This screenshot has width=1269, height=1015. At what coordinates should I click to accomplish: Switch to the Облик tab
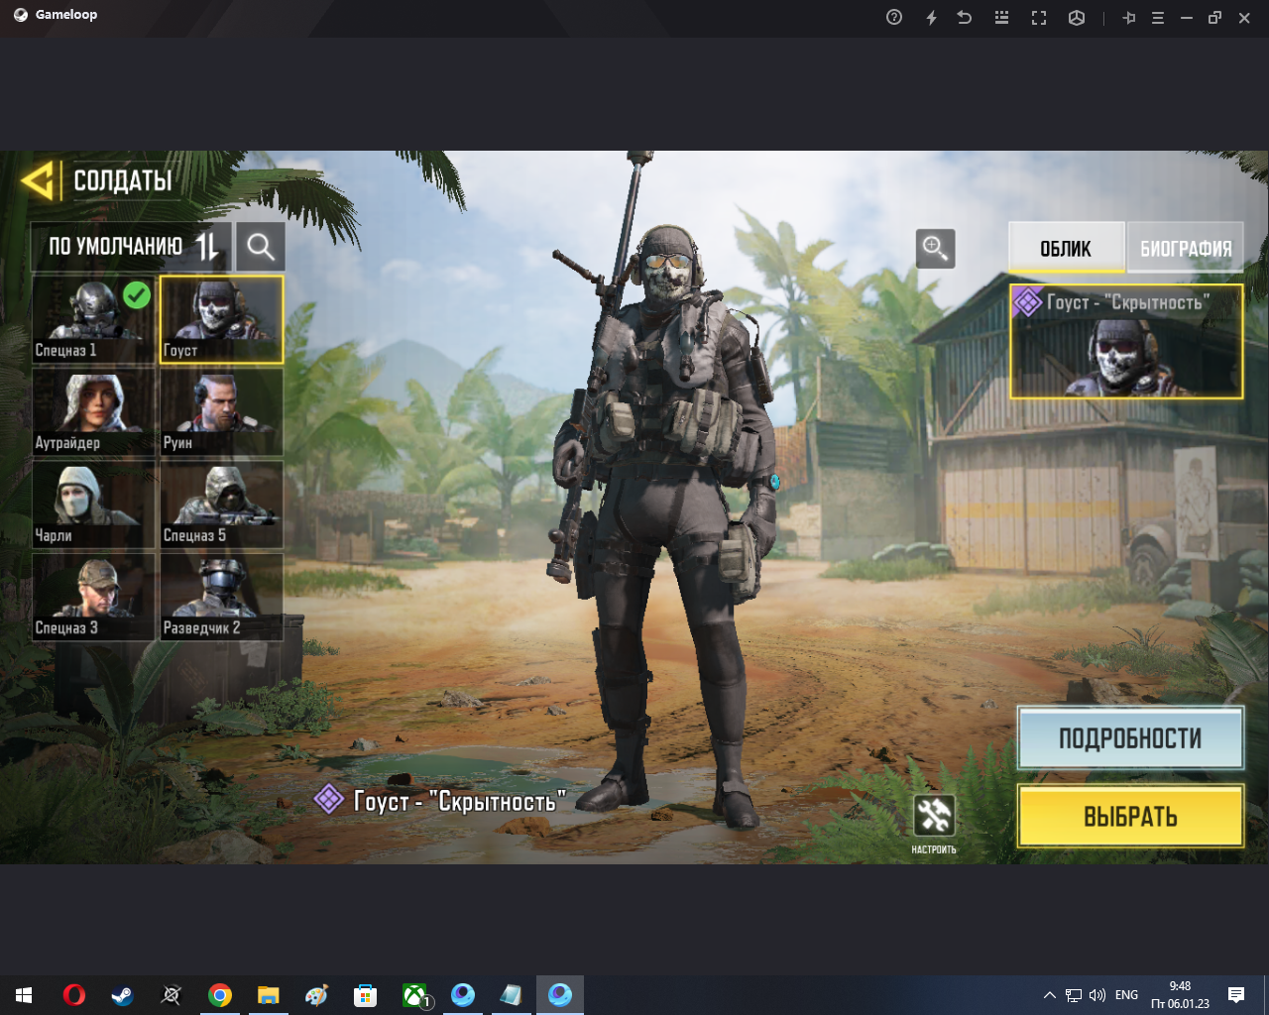1067,248
